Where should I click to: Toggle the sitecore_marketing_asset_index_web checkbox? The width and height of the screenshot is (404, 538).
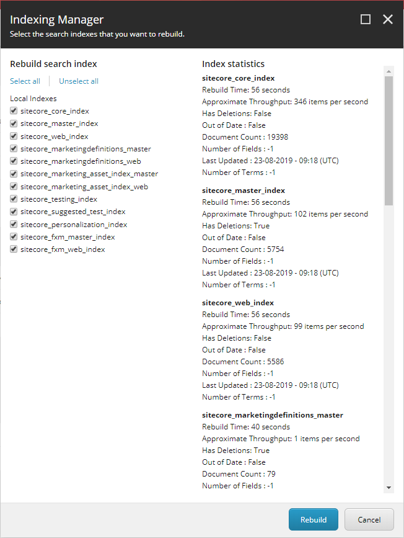pos(14,186)
